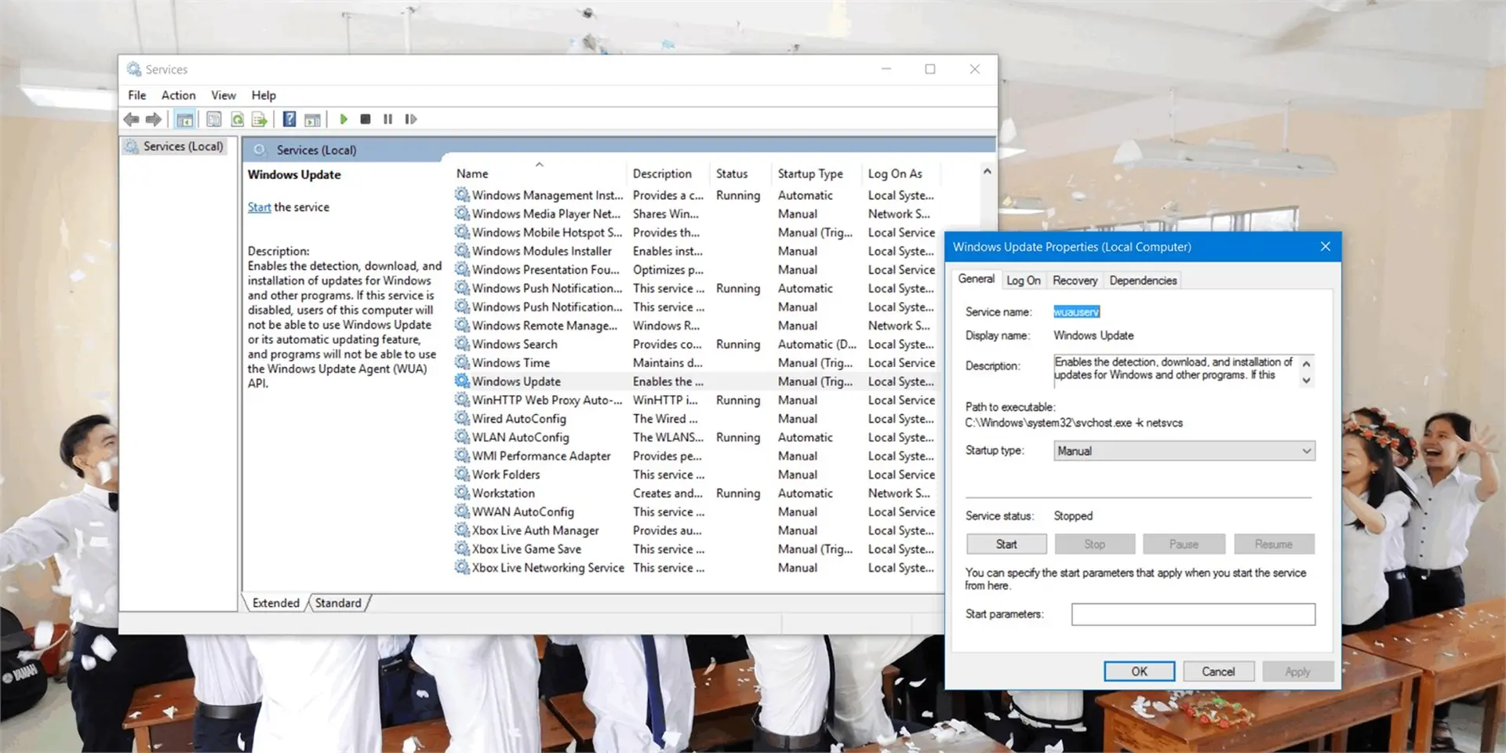
Task: Click the Name column sort caret
Action: 540,166
